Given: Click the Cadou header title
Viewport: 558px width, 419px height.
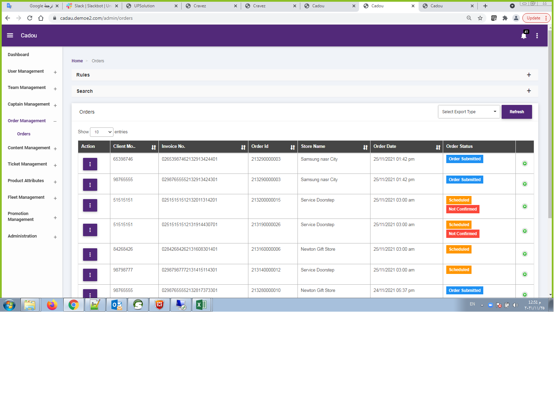Looking at the screenshot, I should coord(29,36).
